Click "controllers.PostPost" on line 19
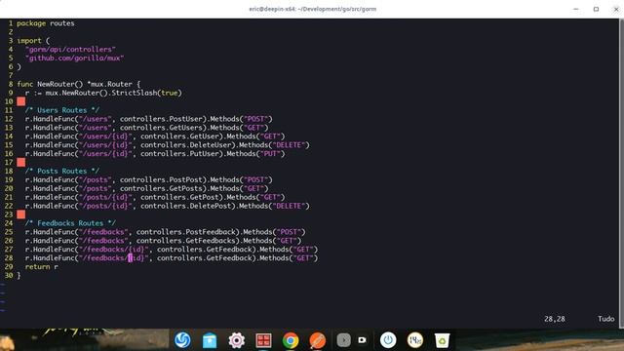This screenshot has height=351, width=624. pyautogui.click(x=161, y=179)
